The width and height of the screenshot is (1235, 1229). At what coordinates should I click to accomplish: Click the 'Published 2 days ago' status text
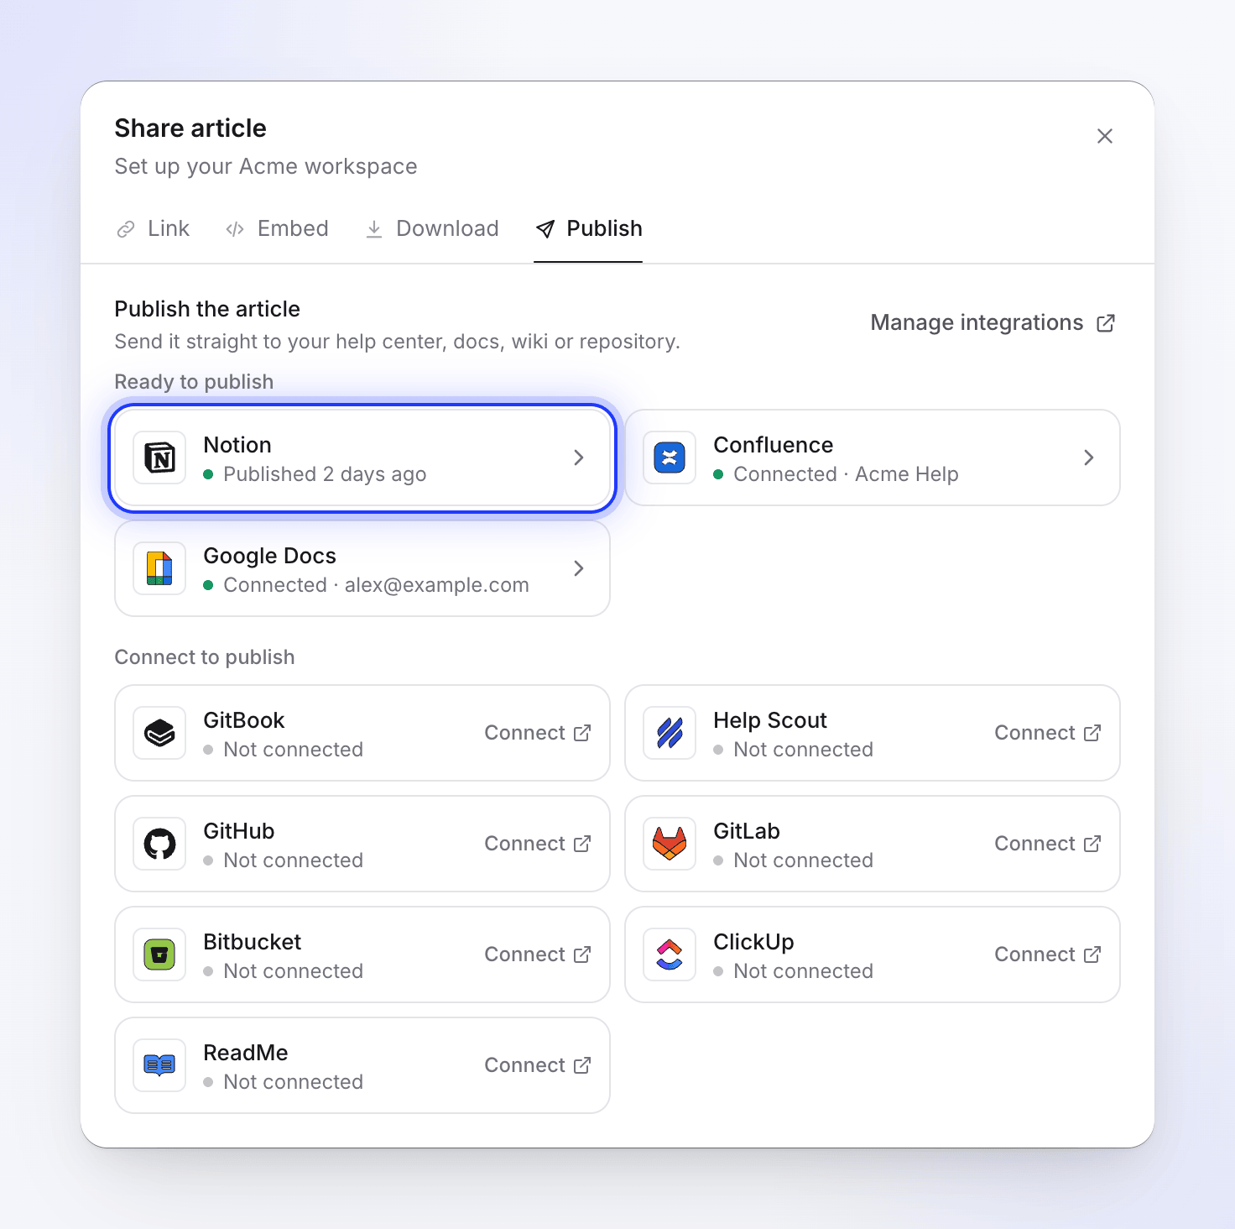coord(325,474)
